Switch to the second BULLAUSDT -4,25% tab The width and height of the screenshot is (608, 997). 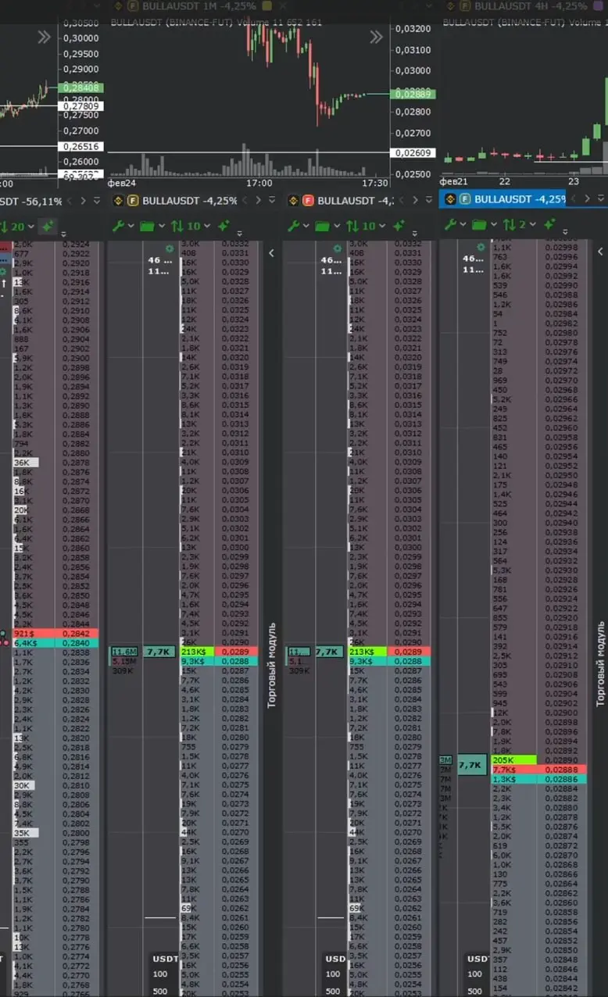[x=189, y=200]
